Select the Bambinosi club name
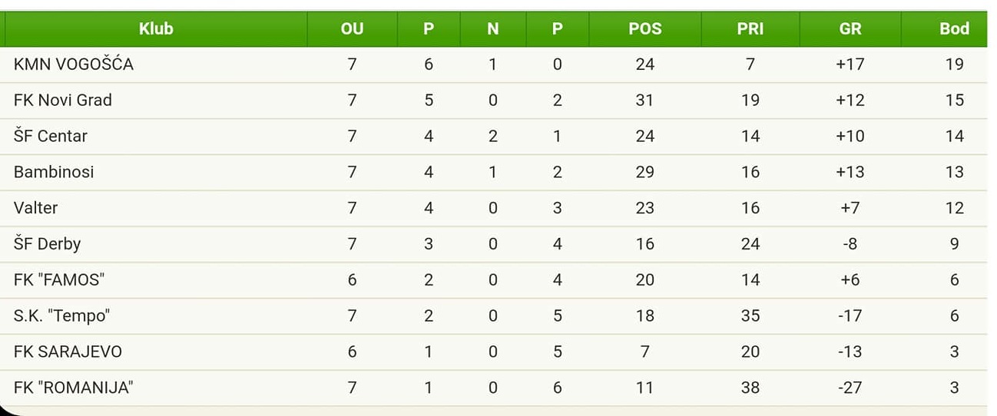 54,172
